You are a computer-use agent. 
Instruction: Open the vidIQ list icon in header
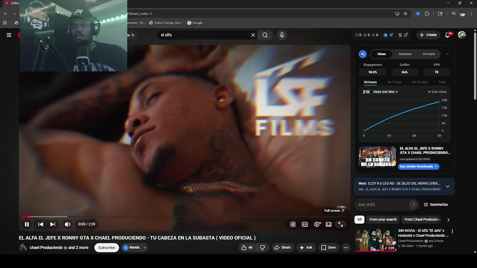pyautogui.click(x=391, y=35)
